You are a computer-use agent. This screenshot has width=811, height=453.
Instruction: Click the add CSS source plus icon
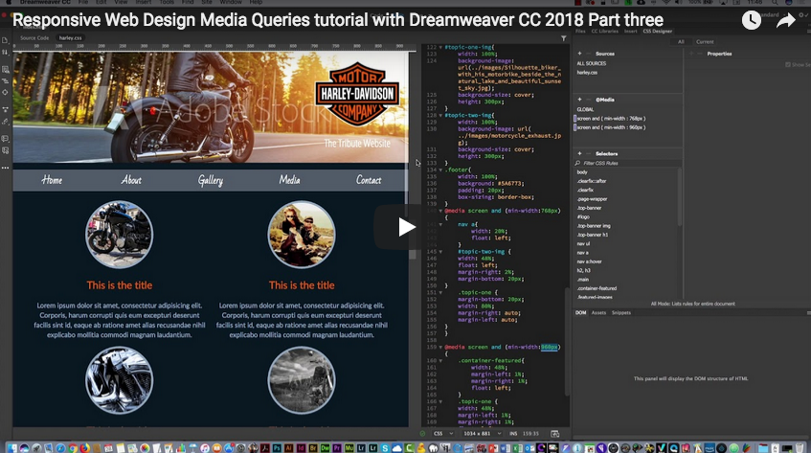pos(579,54)
